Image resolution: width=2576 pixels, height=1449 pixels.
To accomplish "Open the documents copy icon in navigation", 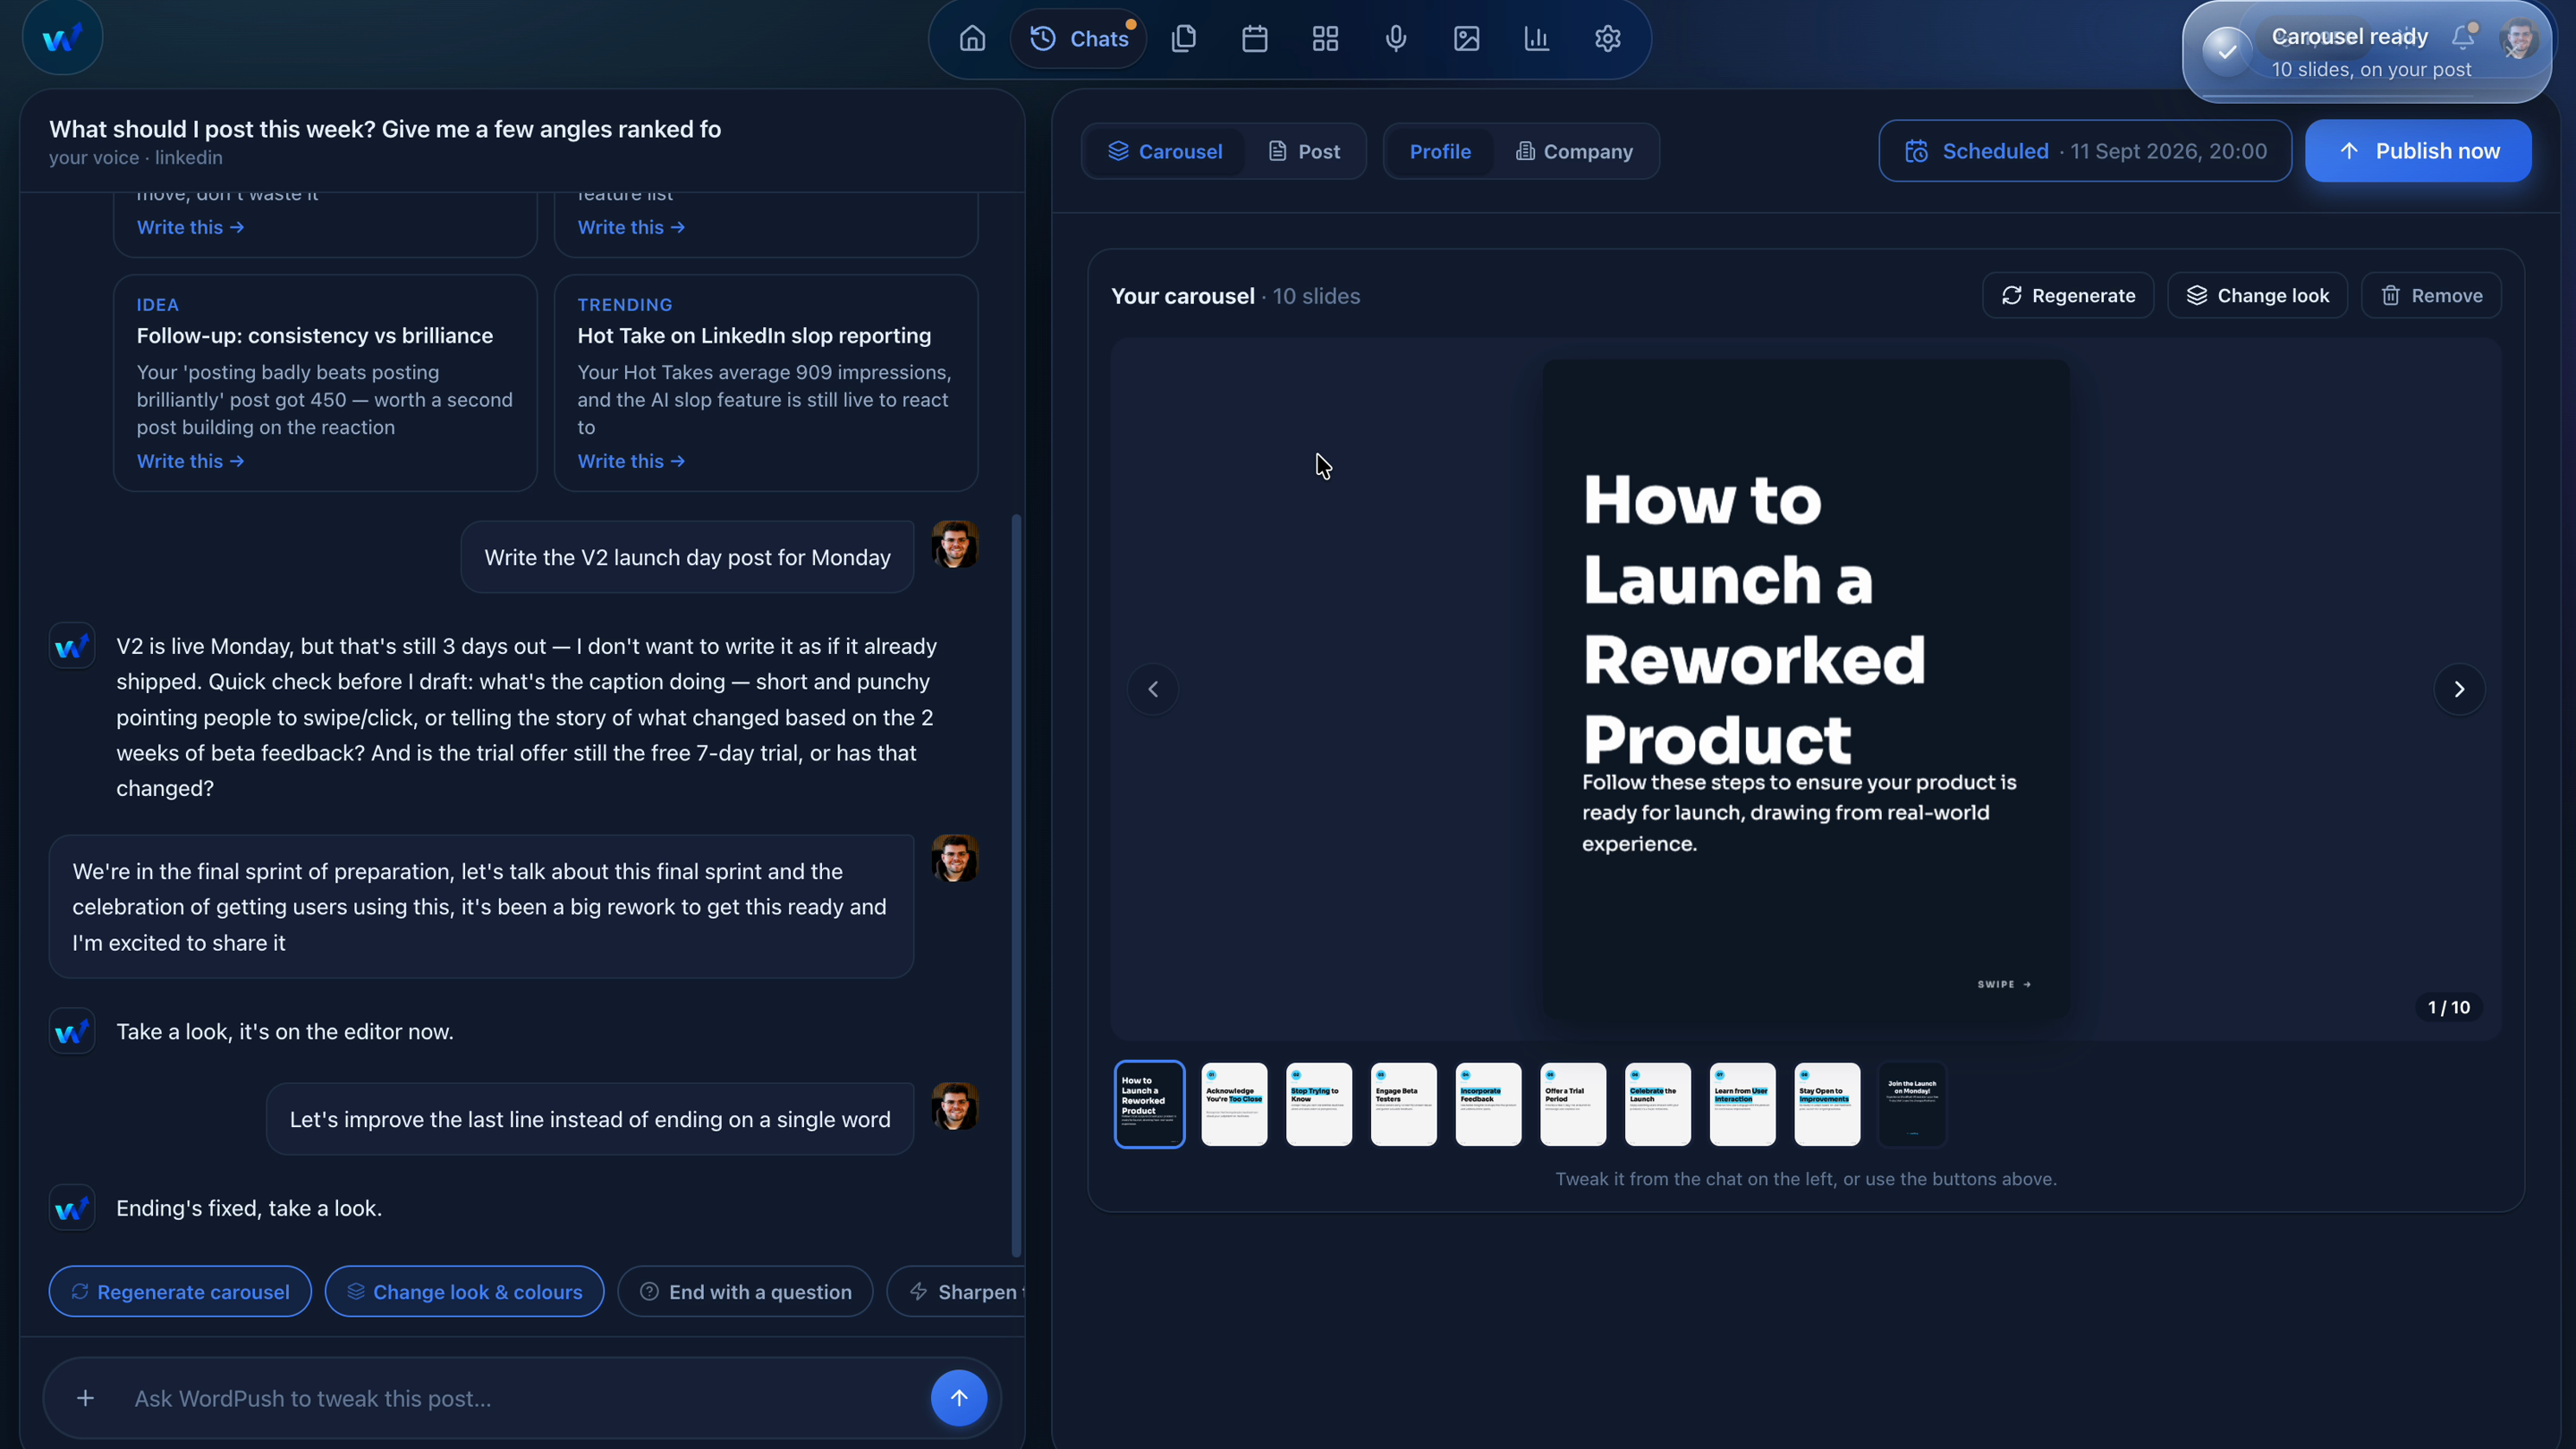I will [x=1184, y=39].
